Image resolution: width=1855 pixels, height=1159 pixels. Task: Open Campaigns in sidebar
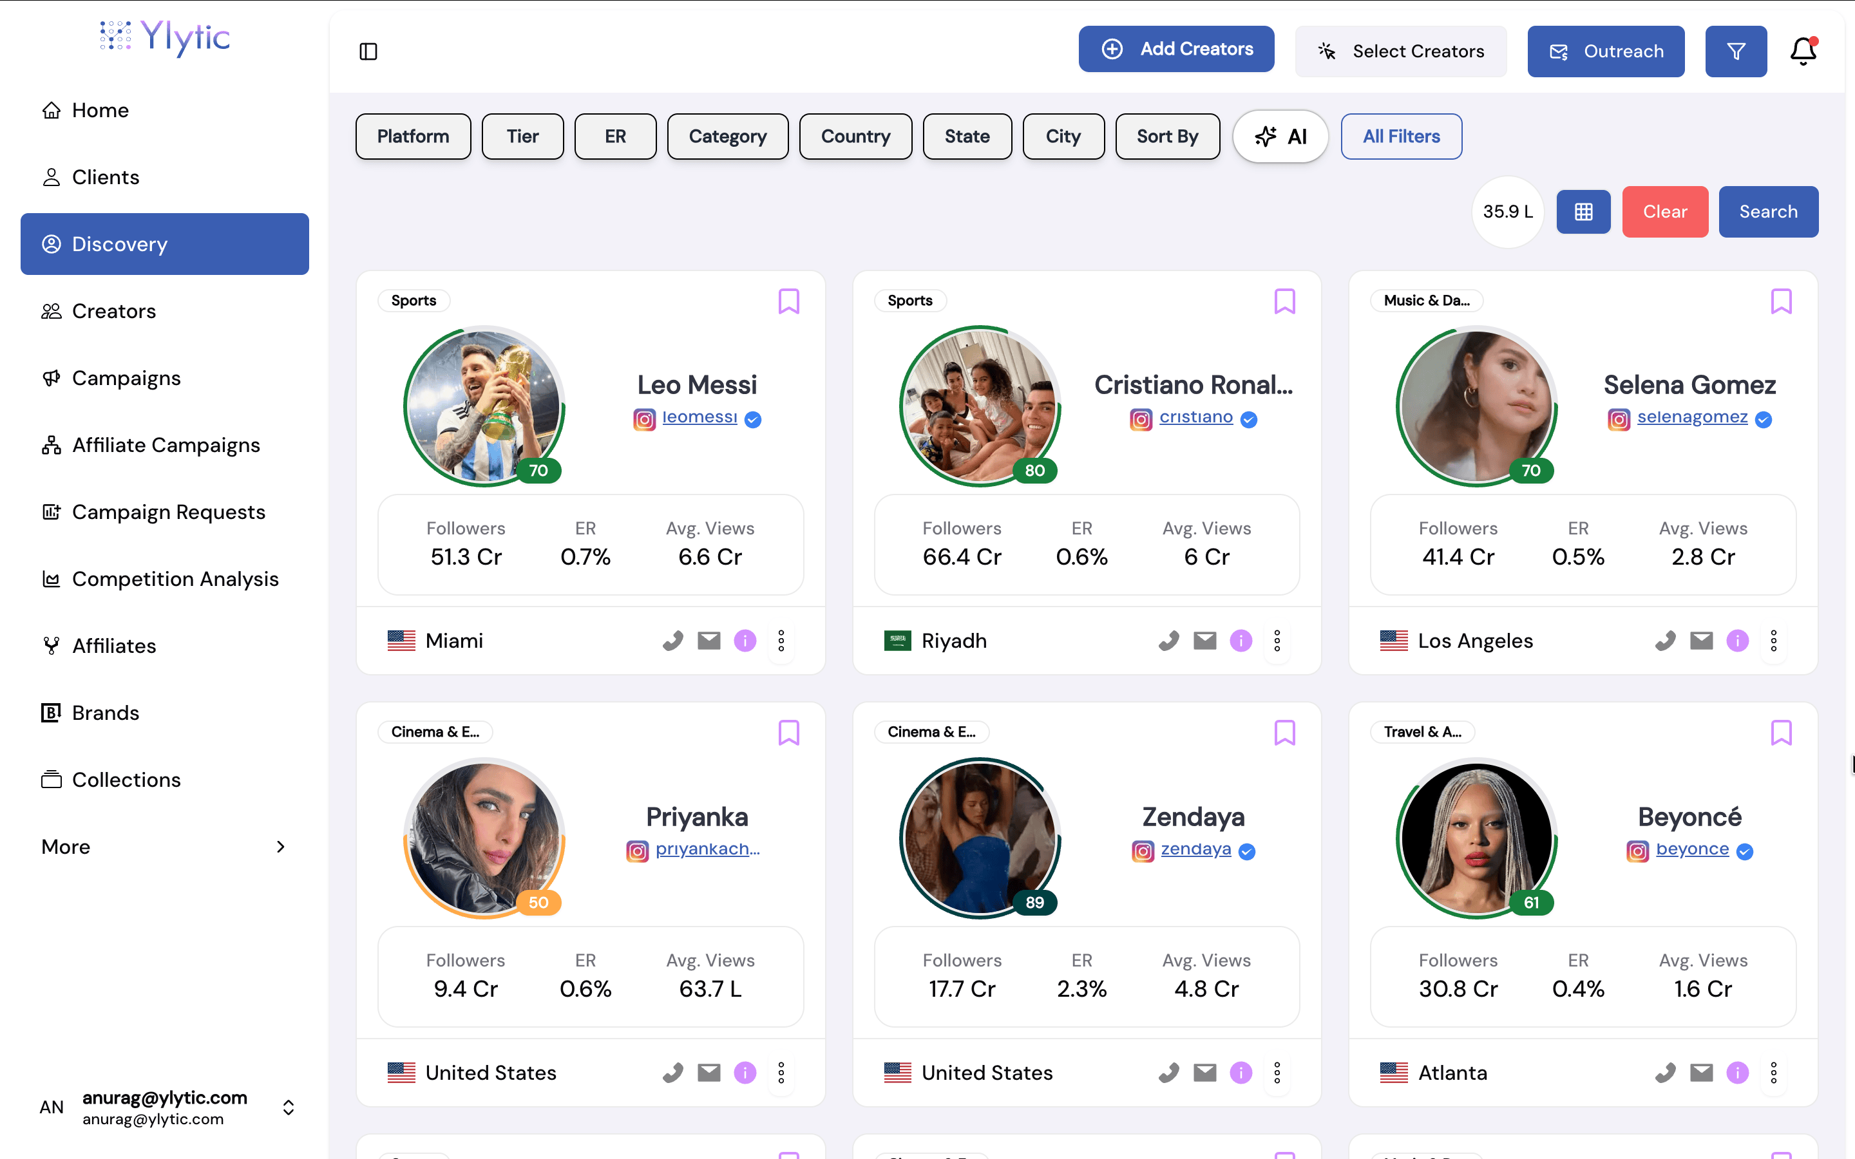pos(165,378)
